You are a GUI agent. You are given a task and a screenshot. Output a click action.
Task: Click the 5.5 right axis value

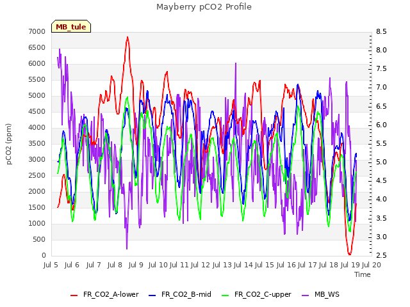[x=381, y=143]
